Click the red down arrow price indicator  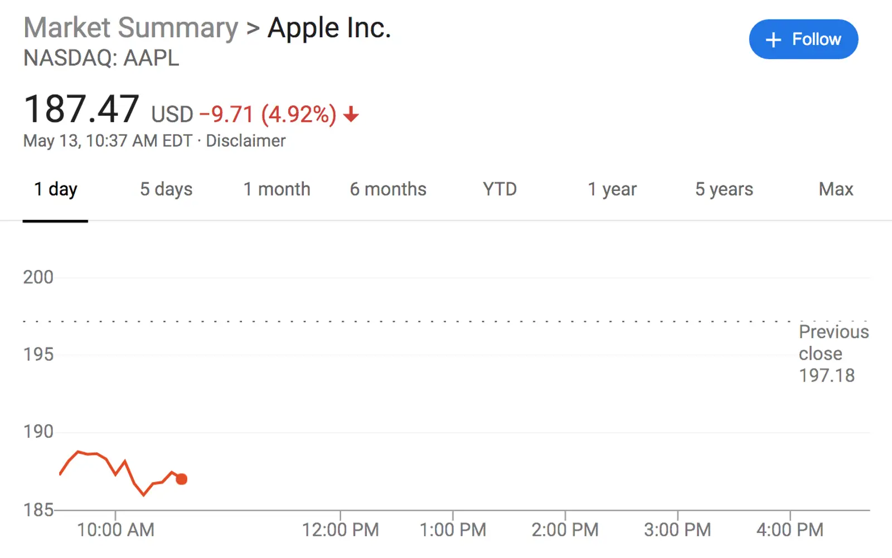pyautogui.click(x=351, y=115)
